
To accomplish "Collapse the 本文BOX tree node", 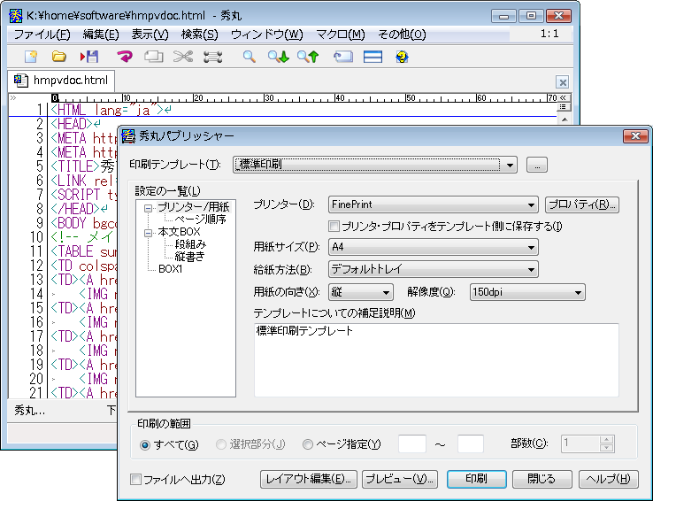I will point(149,233).
